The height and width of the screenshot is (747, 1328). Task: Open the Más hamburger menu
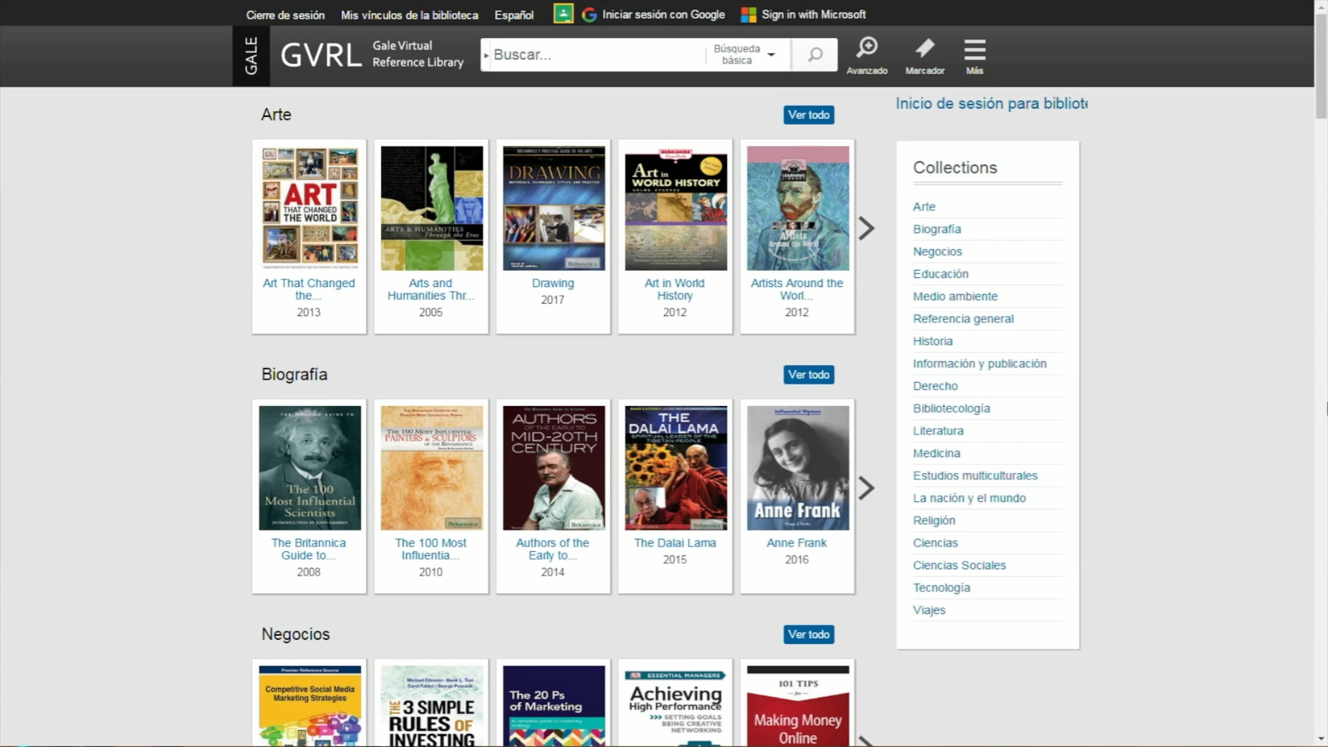click(974, 55)
